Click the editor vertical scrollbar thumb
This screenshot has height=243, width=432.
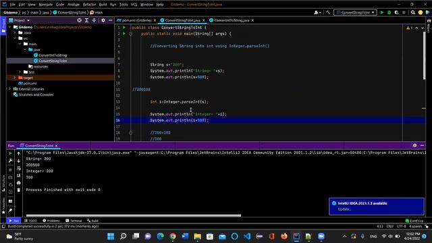coord(425,56)
